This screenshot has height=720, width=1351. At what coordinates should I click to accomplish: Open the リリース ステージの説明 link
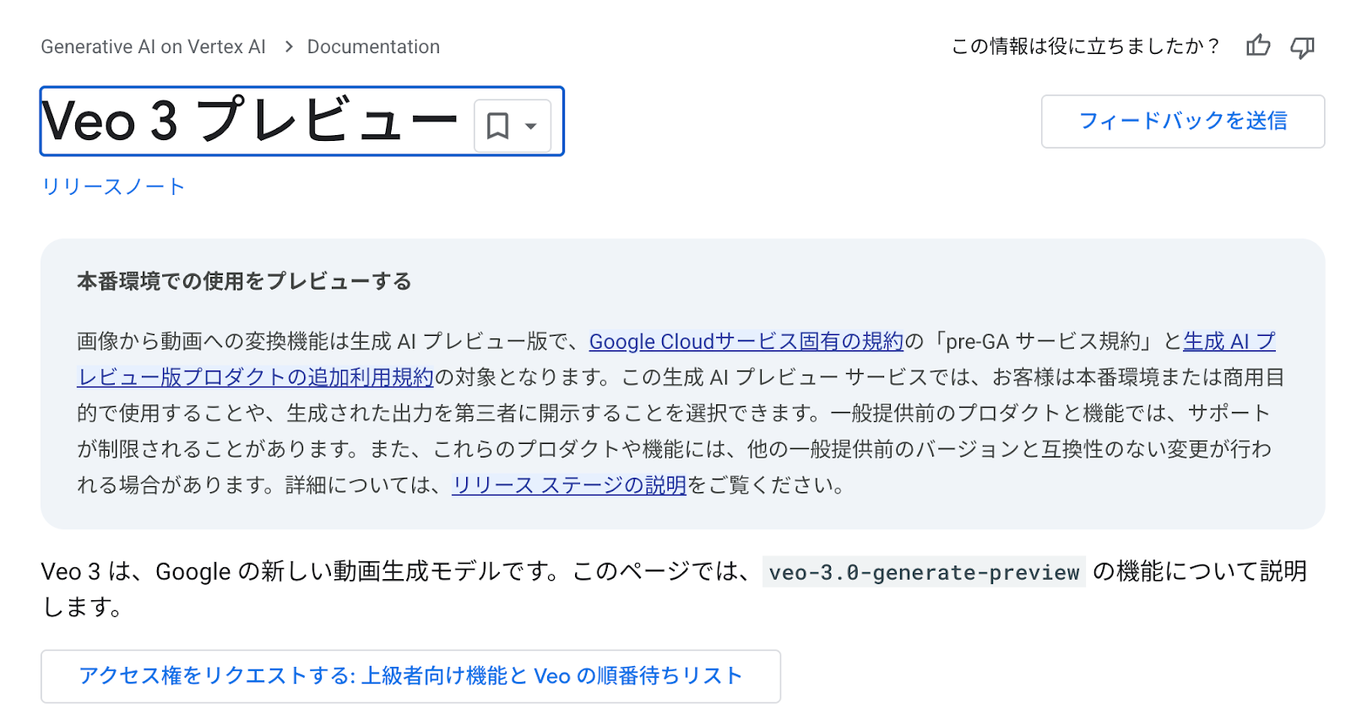[568, 485]
